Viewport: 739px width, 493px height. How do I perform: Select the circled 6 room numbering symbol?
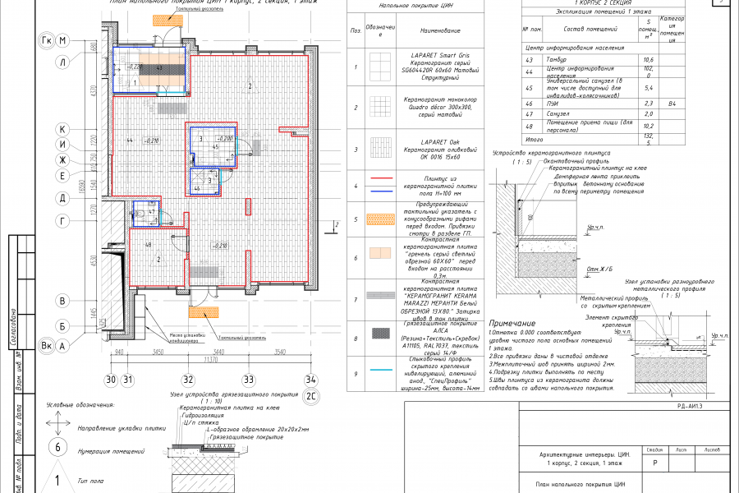(x=58, y=447)
